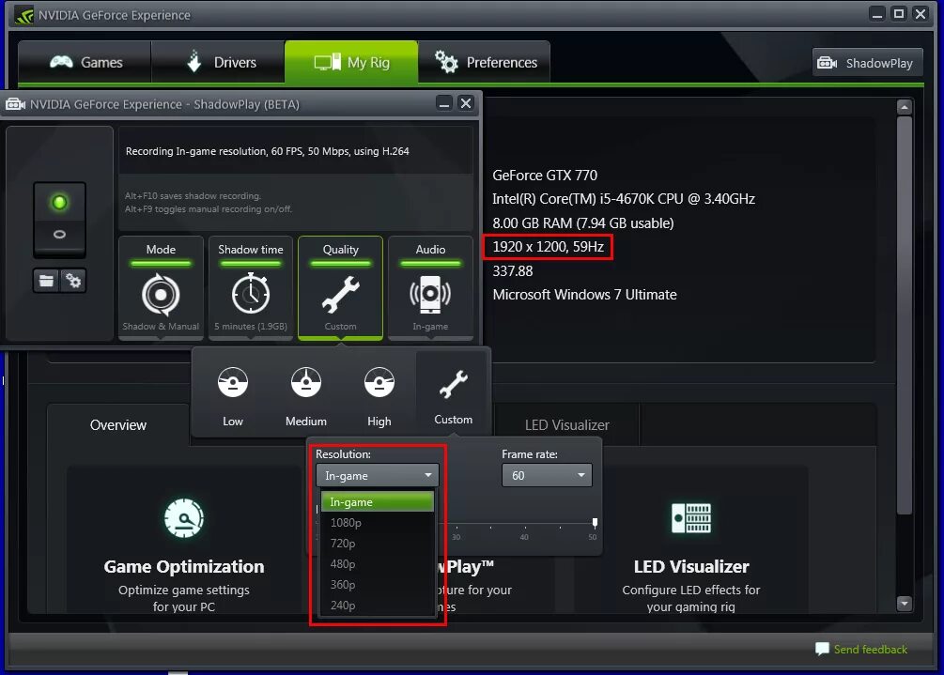Click the Send feedback speech bubble icon
The image size is (944, 675).
822,649
